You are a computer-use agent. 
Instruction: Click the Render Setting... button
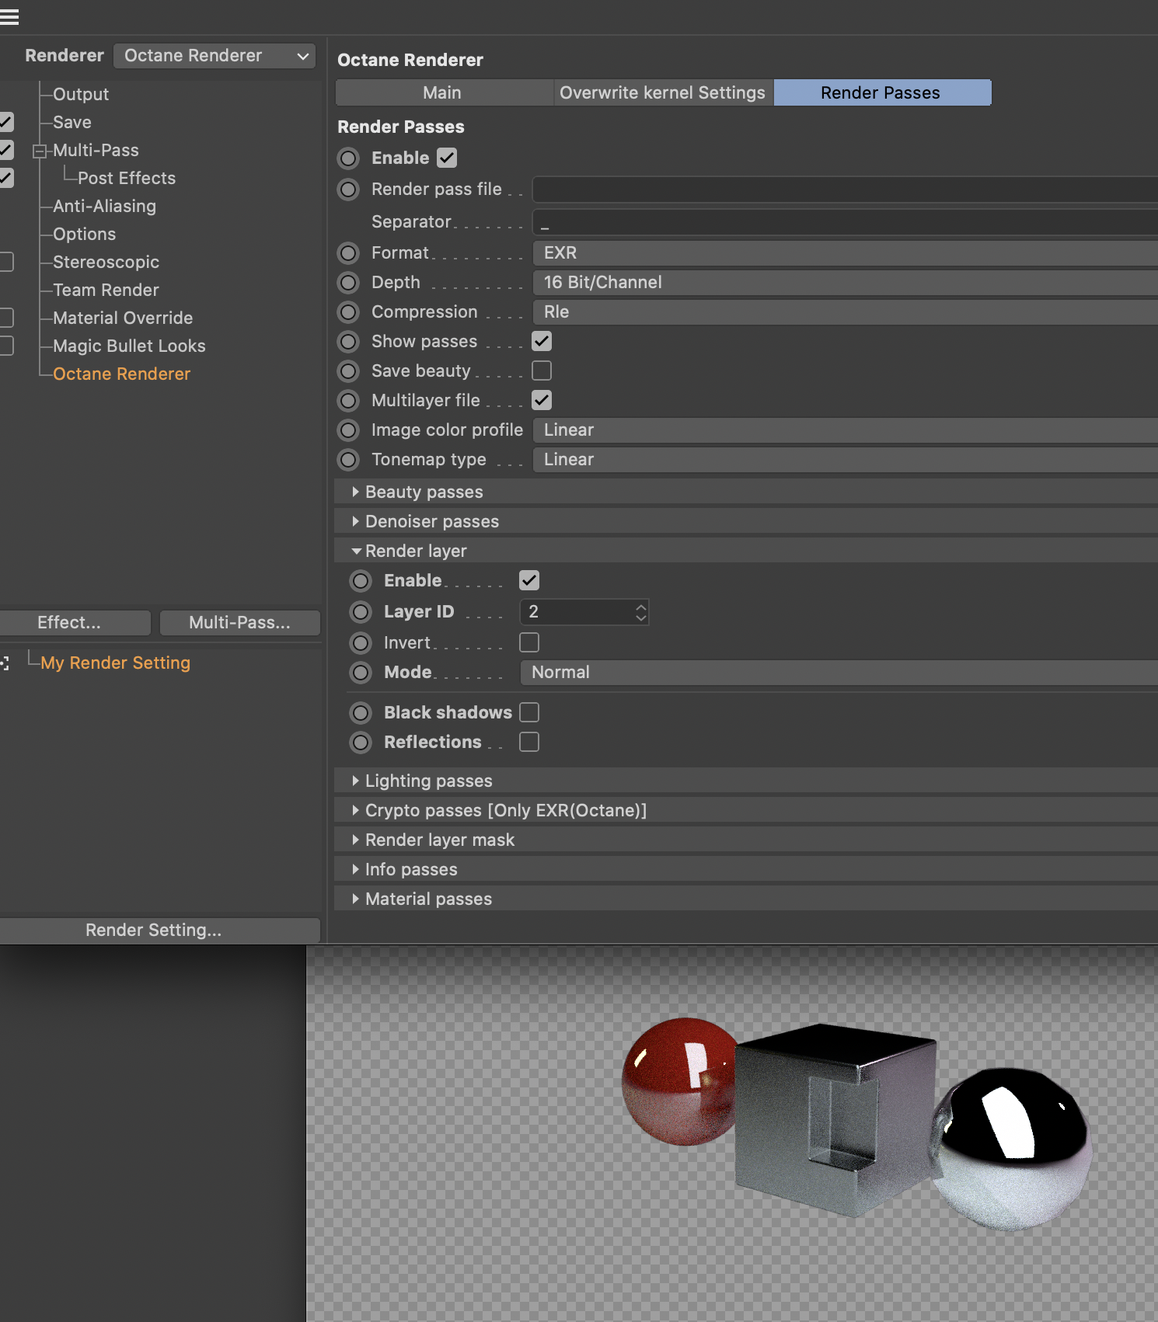pos(159,931)
